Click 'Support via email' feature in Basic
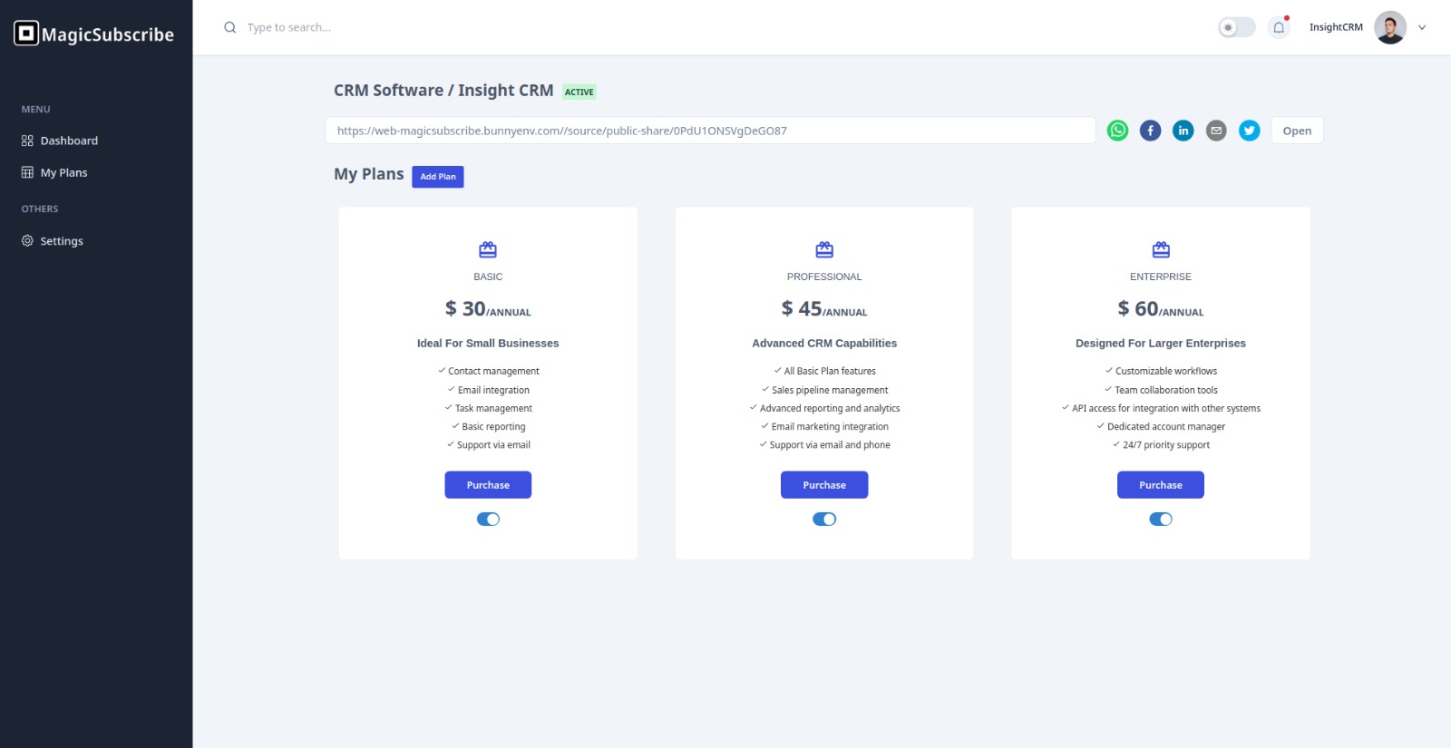Viewport: 1451px width, 748px height. (x=493, y=444)
